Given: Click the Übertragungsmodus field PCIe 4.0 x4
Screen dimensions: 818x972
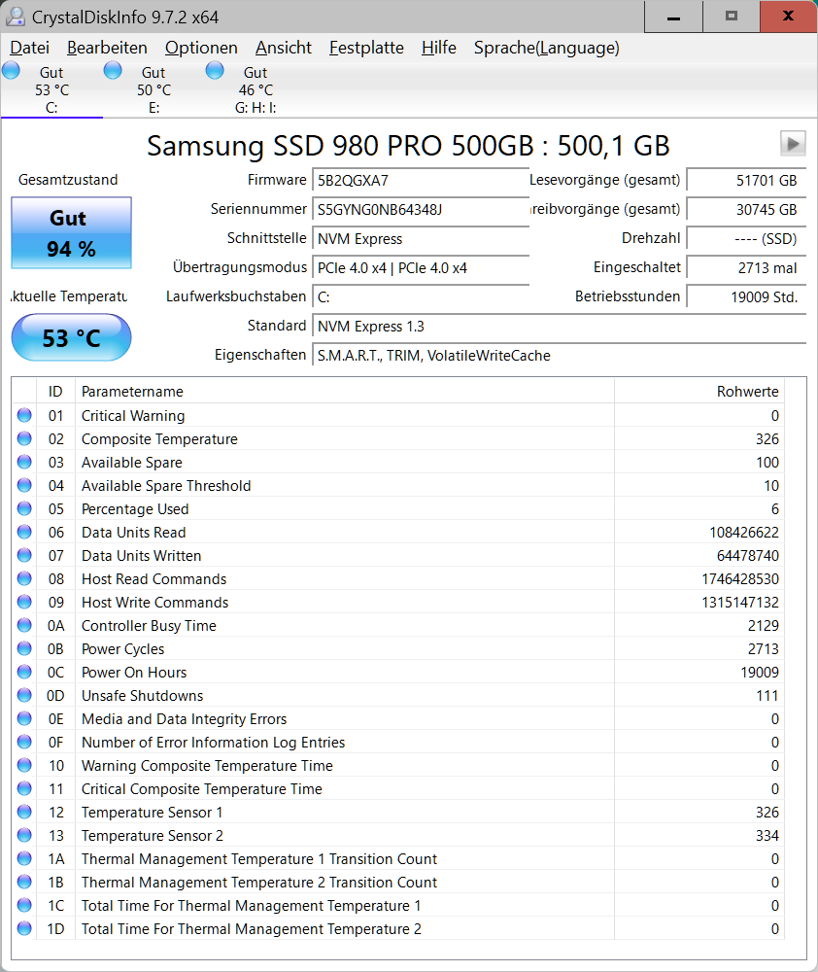Looking at the screenshot, I should [x=421, y=268].
